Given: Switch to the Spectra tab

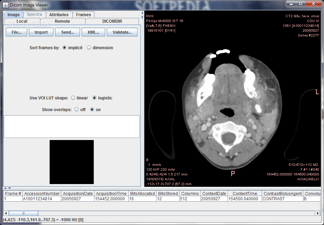Looking at the screenshot, I should pos(34,14).
